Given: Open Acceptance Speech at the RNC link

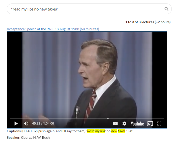Looking at the screenshot, I should pos(53,29).
